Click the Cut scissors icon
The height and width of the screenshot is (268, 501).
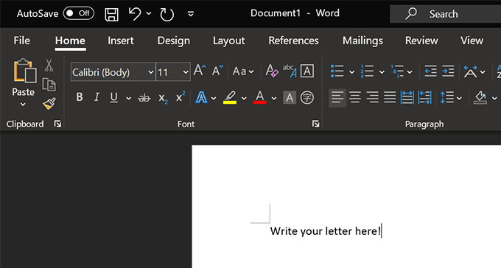49,65
